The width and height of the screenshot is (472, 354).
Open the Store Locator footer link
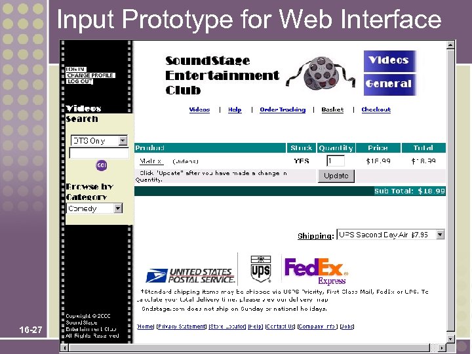[x=227, y=326]
